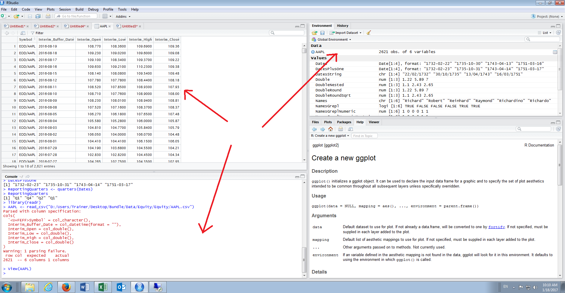The image size is (565, 293).
Task: Click the Save All documents icon
Action: point(38,16)
